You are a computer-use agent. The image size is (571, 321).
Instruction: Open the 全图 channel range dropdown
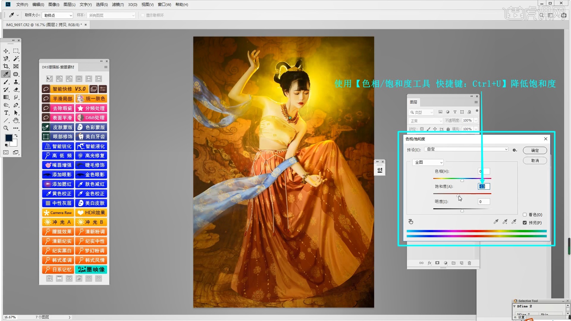pyautogui.click(x=428, y=162)
